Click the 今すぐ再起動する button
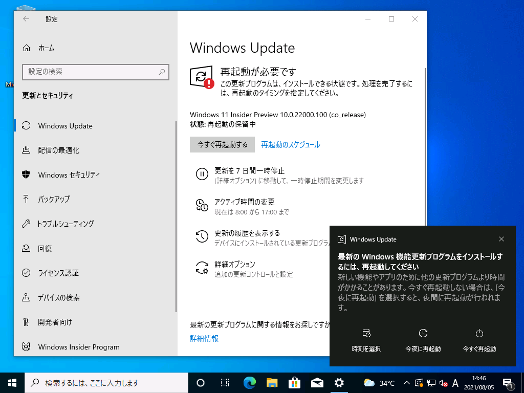Screen dimensions: 524x393 click(222, 144)
